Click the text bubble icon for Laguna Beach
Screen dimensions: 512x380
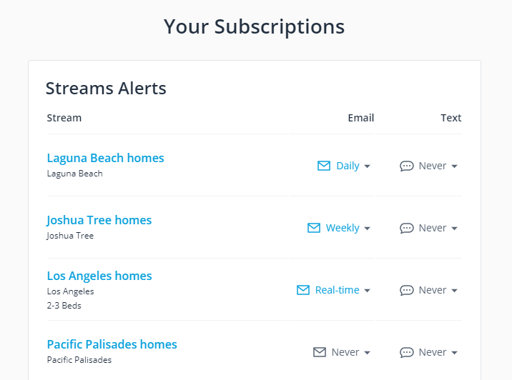(407, 166)
